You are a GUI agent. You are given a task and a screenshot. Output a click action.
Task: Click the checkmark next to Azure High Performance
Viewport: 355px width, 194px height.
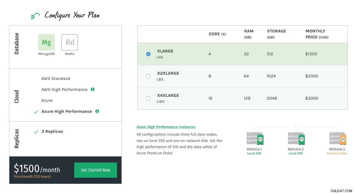point(36,112)
